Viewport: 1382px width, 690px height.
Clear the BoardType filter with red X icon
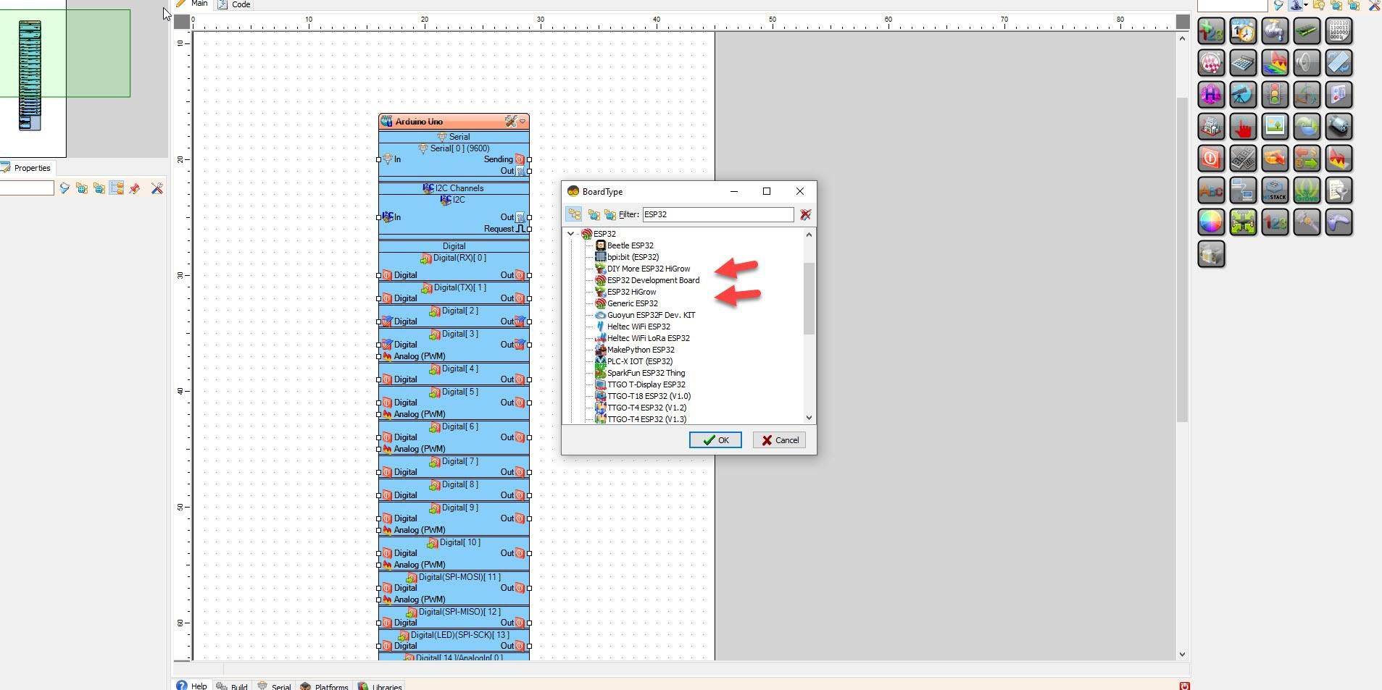(x=805, y=215)
